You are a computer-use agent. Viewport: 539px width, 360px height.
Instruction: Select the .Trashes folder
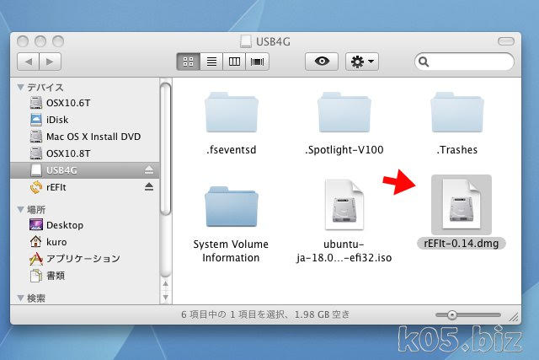click(456, 112)
